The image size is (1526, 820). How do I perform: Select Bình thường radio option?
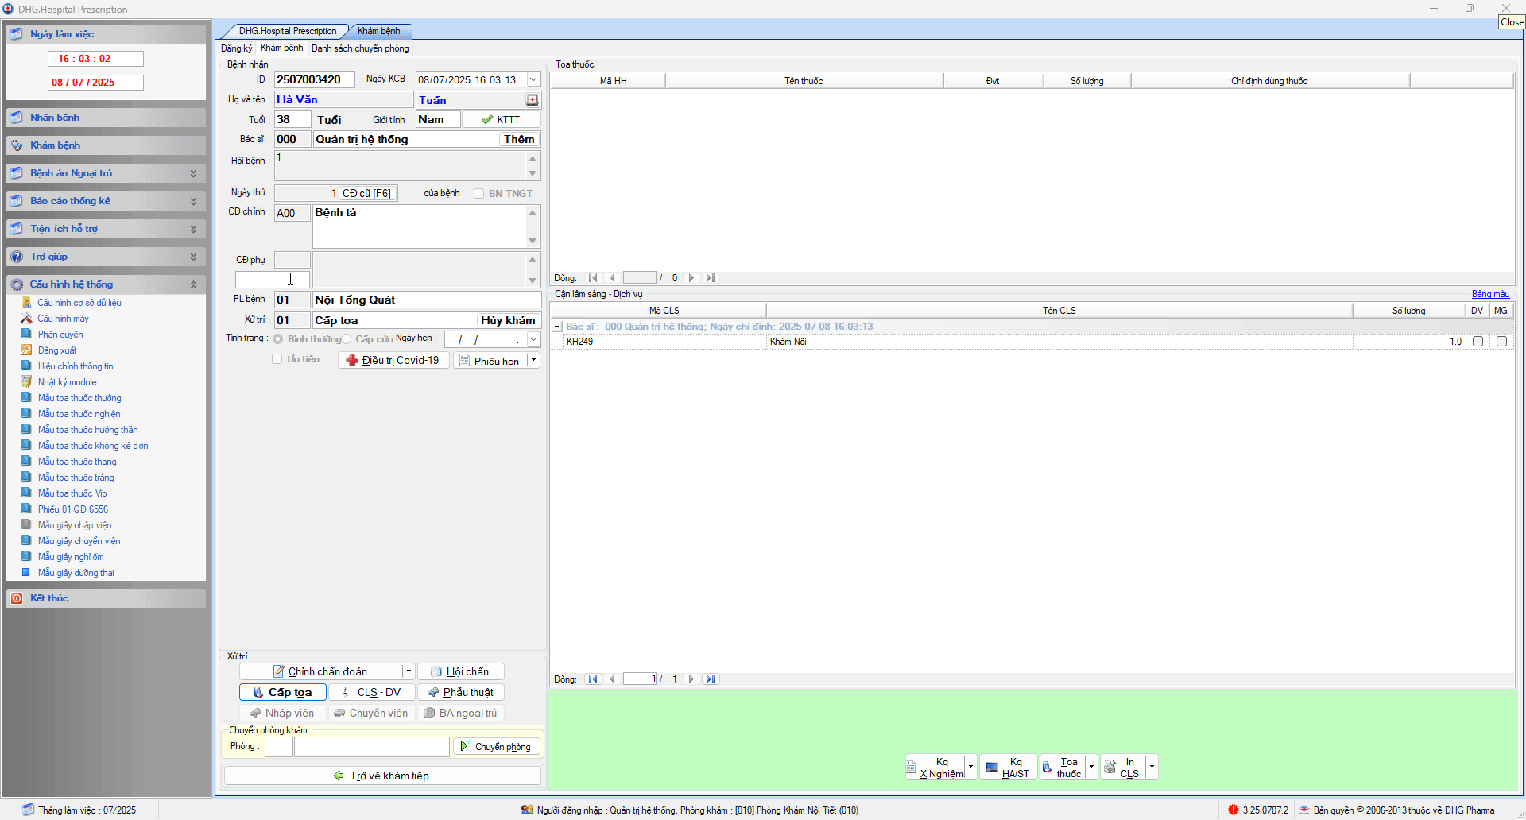[278, 339]
